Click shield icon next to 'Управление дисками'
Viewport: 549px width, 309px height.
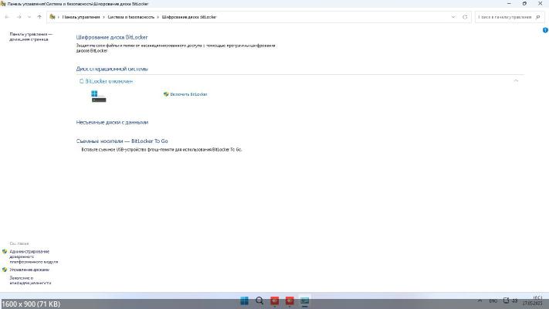pos(5,270)
